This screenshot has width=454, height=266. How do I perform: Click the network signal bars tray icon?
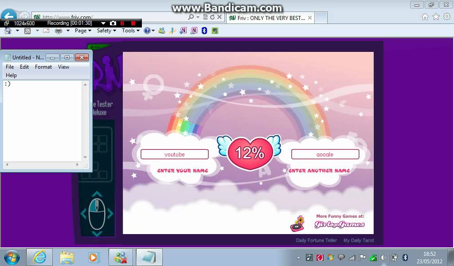[352, 257]
